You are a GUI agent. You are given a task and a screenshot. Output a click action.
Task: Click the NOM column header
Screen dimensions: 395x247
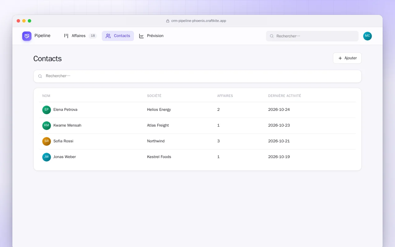point(46,96)
